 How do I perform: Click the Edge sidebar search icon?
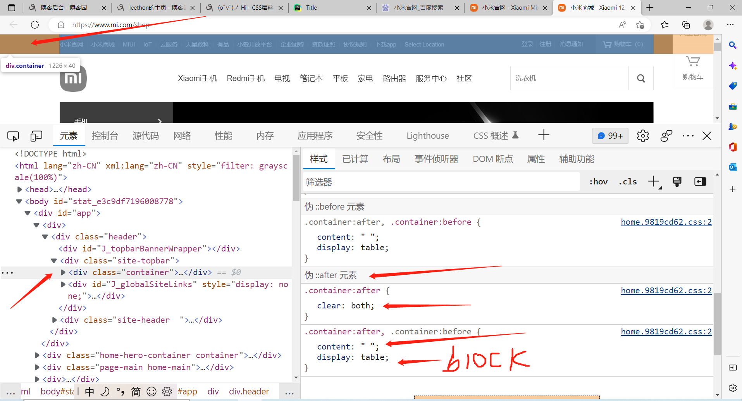(732, 45)
